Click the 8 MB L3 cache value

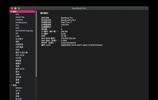click(x=63, y=34)
